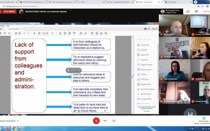Click the Find your tools search field
The image size is (210, 131).
147,39
